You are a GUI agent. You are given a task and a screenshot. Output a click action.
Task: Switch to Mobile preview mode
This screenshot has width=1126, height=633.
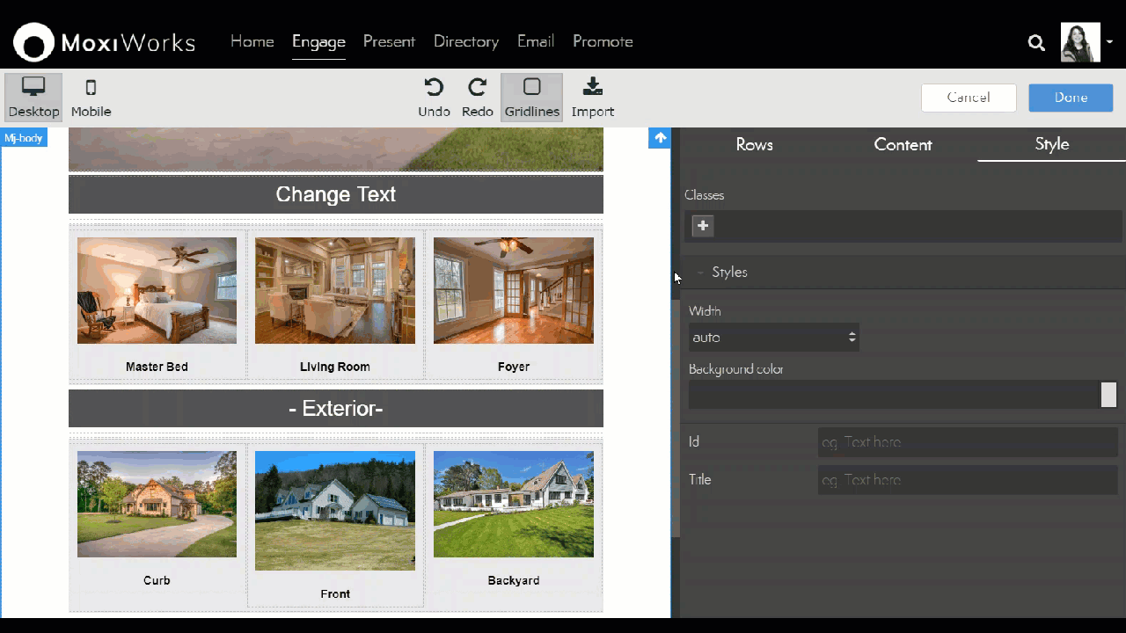91,97
